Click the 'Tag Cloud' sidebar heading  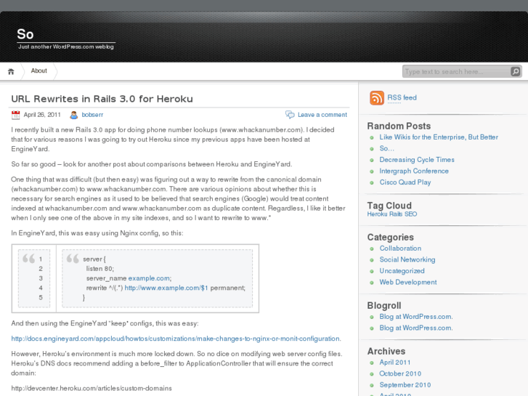click(389, 206)
